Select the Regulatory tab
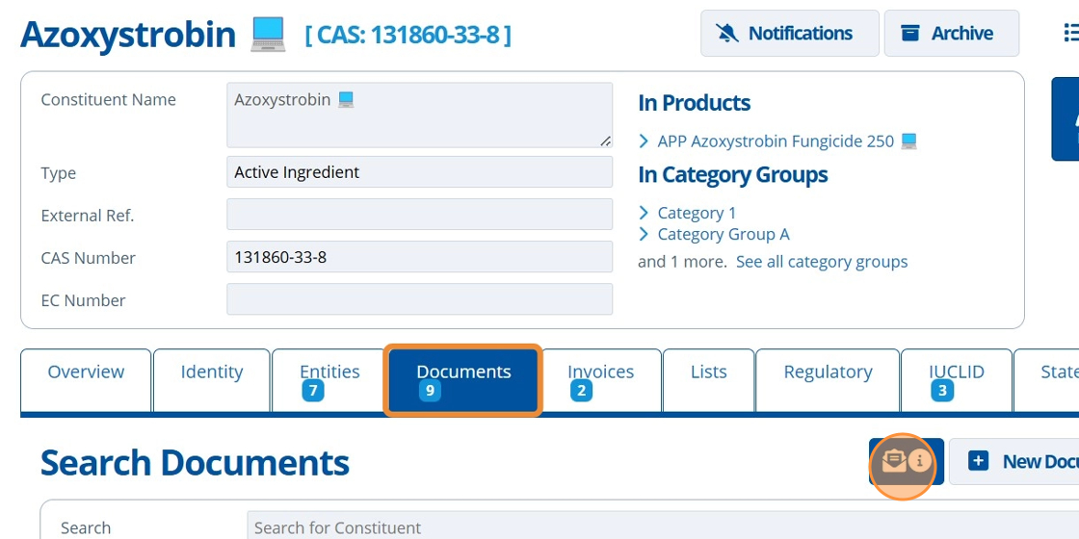The image size is (1079, 539). point(828,372)
